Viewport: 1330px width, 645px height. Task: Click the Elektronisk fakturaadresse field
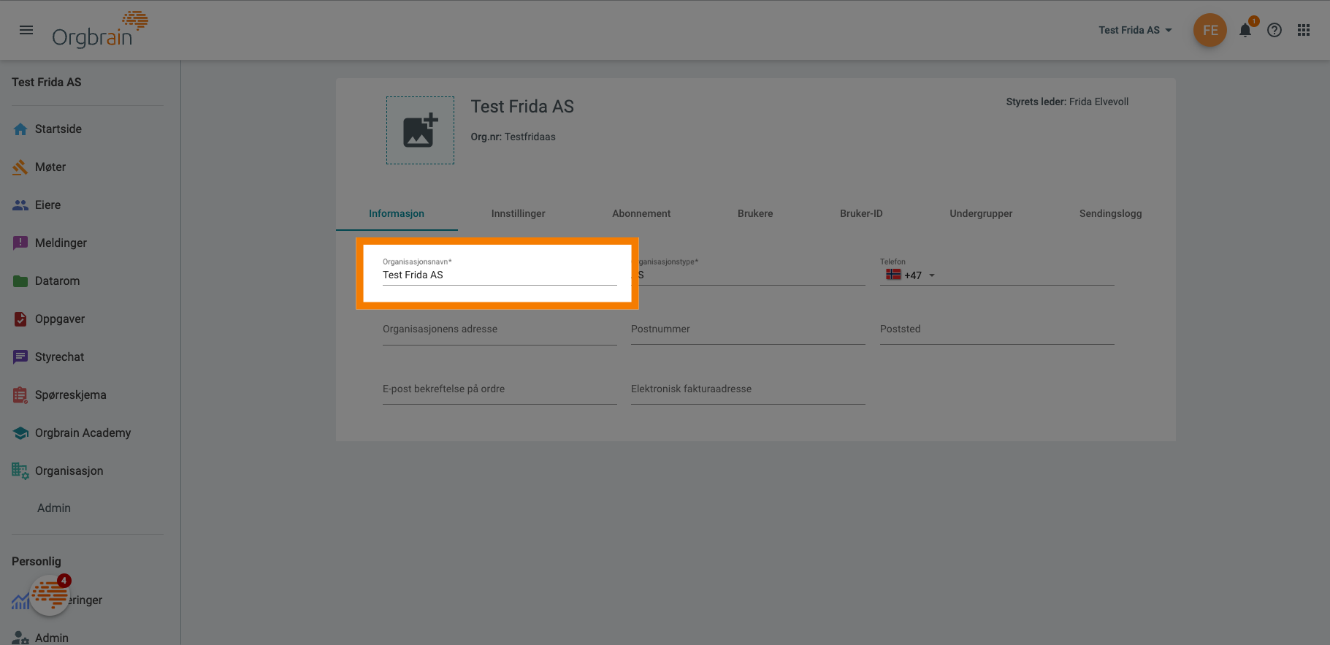click(747, 390)
